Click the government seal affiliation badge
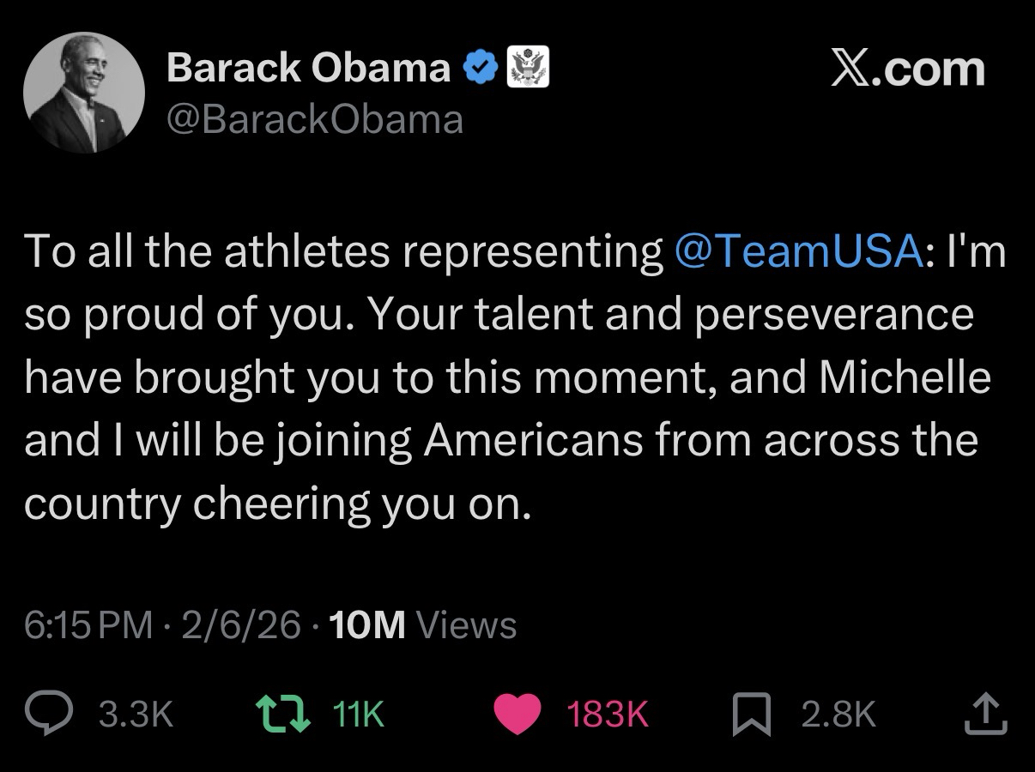The image size is (1035, 772). click(529, 68)
